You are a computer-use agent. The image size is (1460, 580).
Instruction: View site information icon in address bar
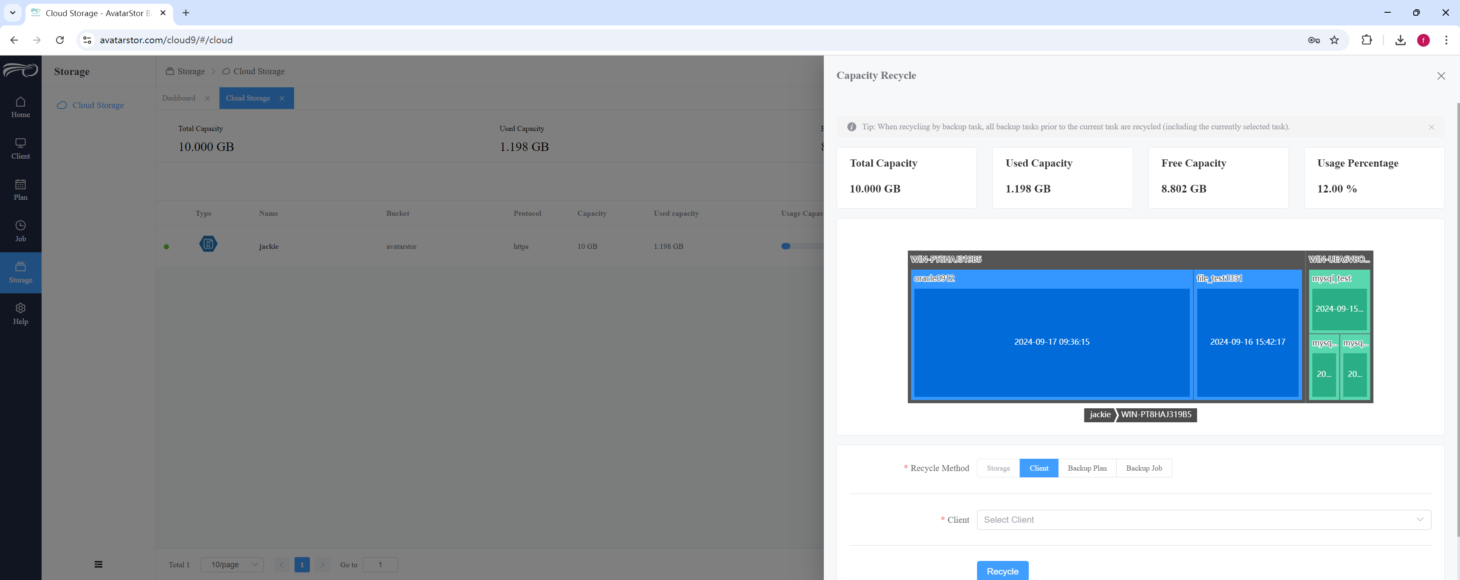point(87,40)
